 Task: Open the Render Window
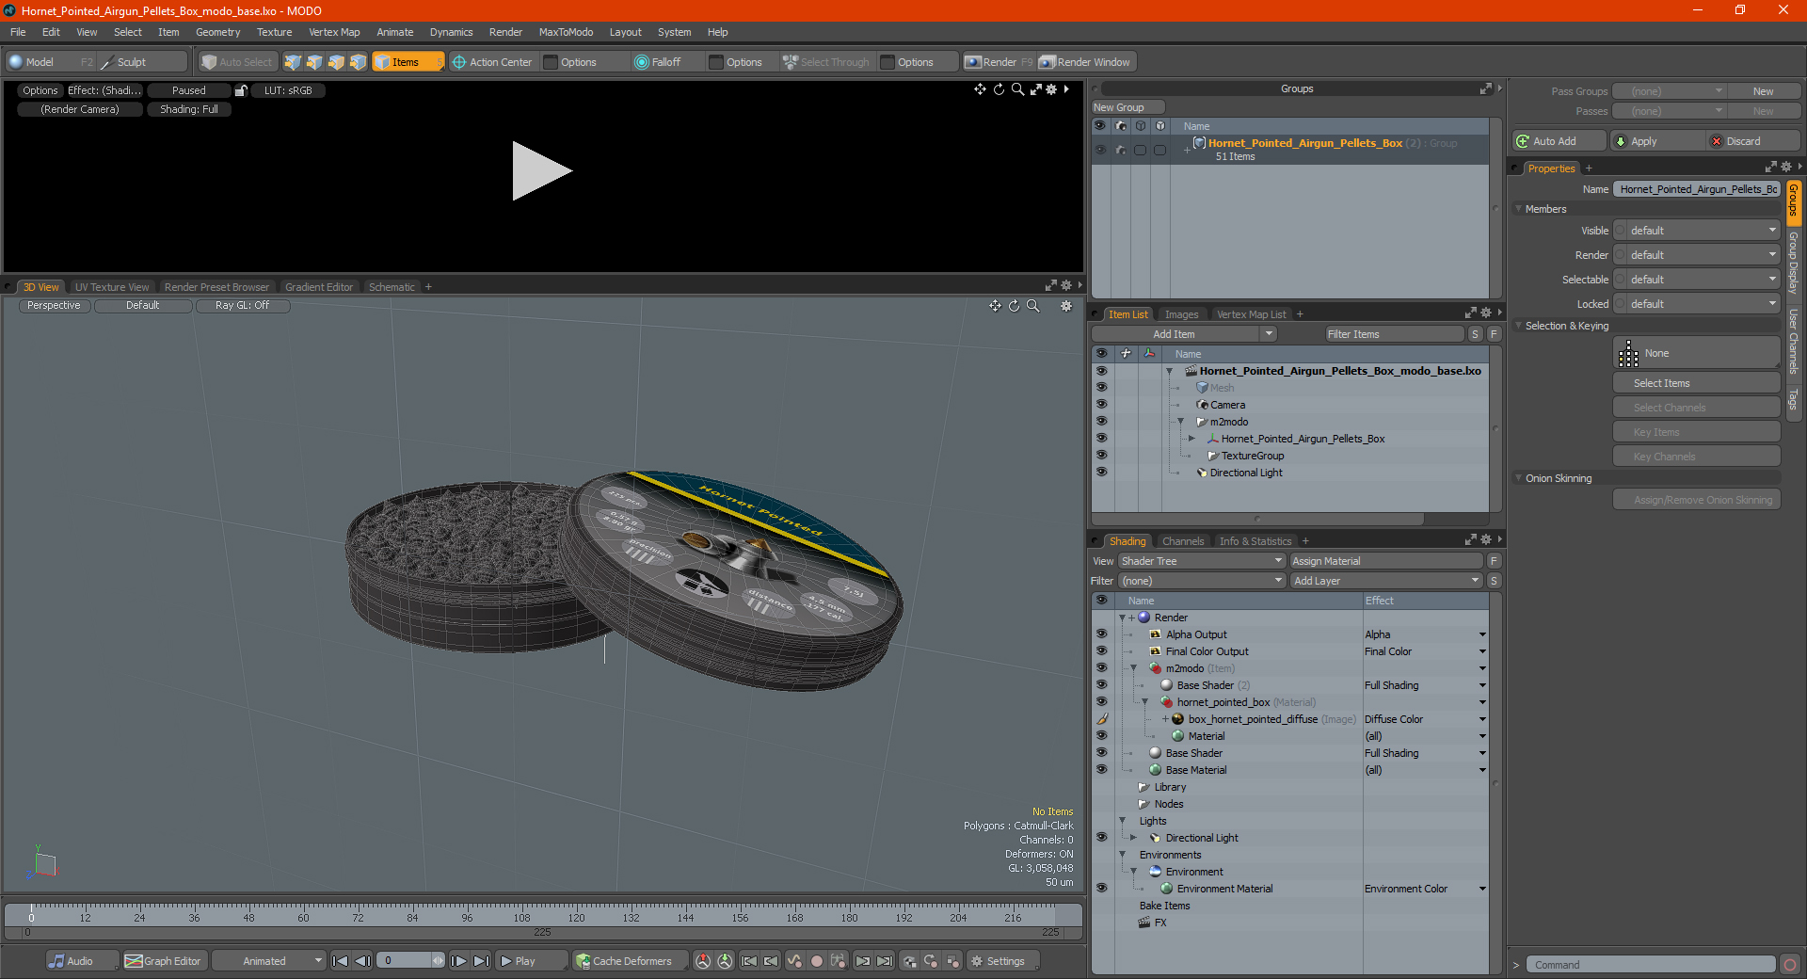click(1086, 62)
